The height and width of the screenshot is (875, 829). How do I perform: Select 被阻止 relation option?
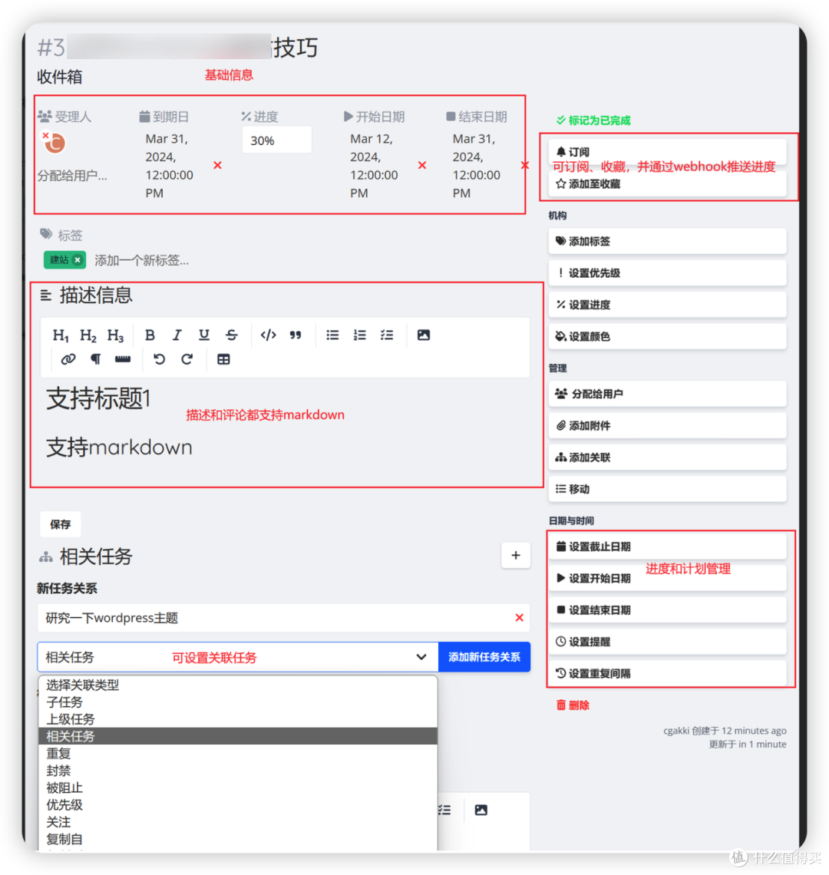[238, 788]
